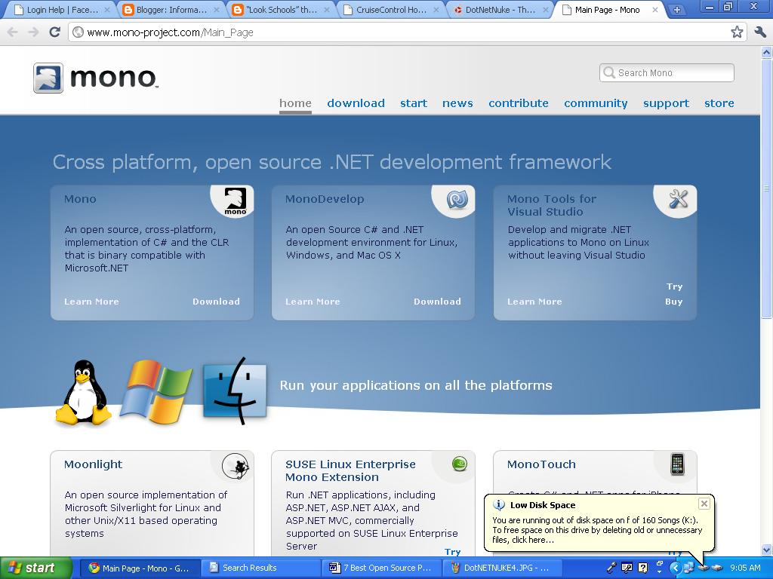
Task: Close the Main Page - Mono tab
Action: tap(655, 9)
